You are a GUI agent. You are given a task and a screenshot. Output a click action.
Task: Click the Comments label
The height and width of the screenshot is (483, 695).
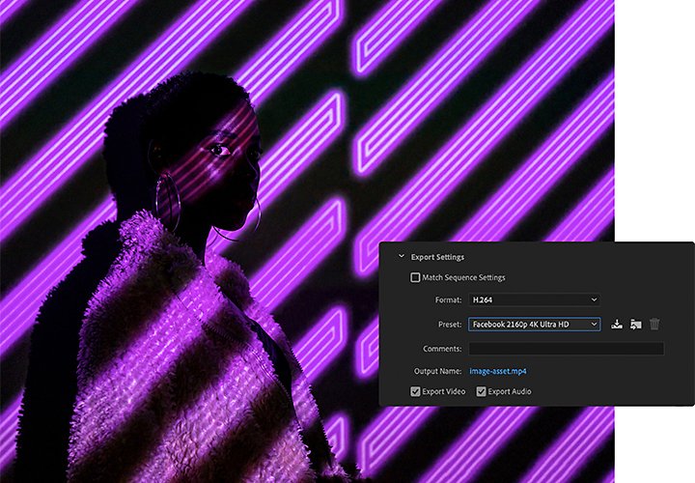pyautogui.click(x=442, y=349)
